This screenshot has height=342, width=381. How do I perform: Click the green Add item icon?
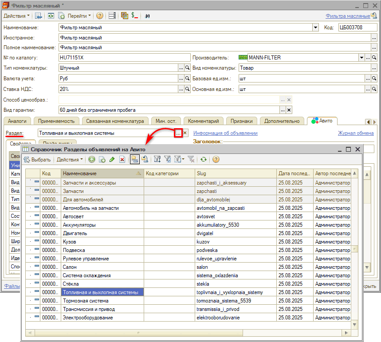(92, 159)
